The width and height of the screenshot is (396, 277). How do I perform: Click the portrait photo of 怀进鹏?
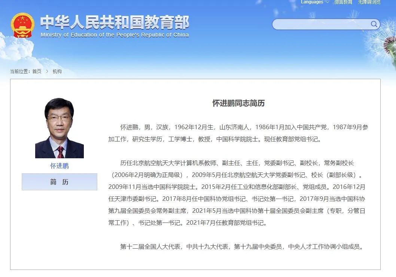(x=60, y=128)
